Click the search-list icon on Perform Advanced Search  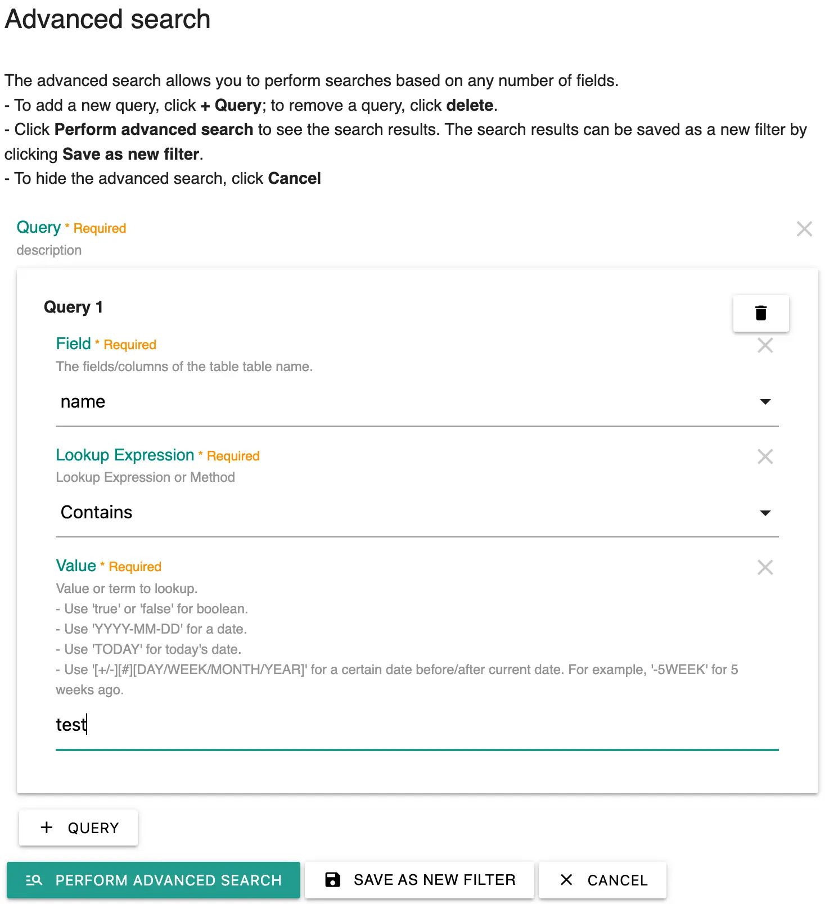tap(34, 880)
